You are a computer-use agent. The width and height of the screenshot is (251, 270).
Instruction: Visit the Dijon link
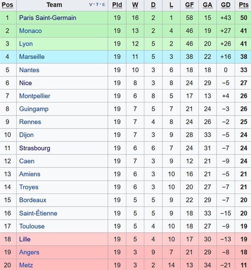[x=26, y=135]
